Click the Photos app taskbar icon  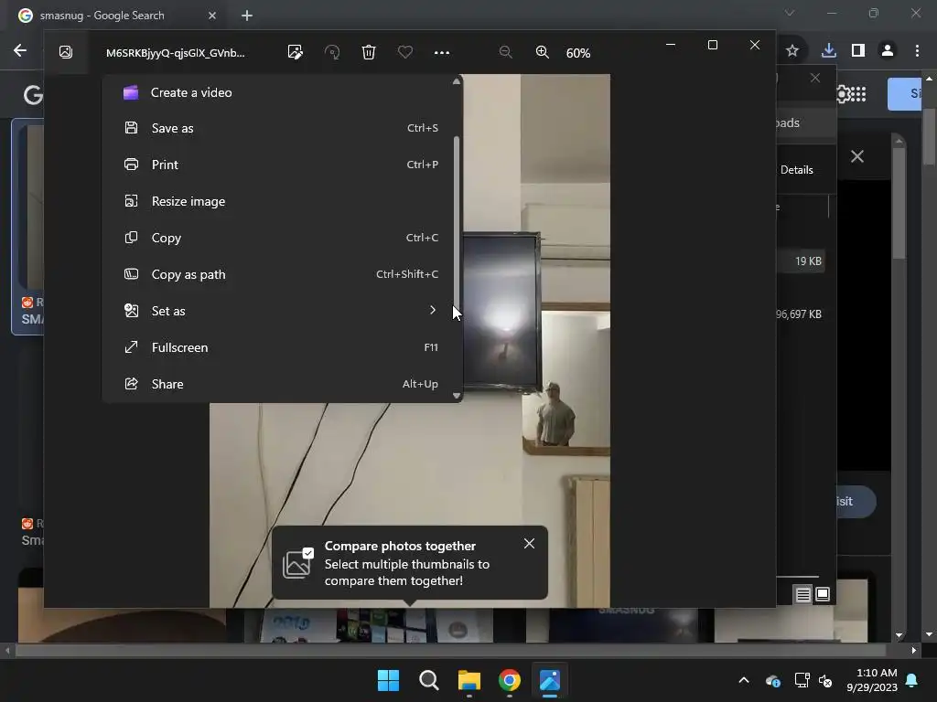click(550, 680)
